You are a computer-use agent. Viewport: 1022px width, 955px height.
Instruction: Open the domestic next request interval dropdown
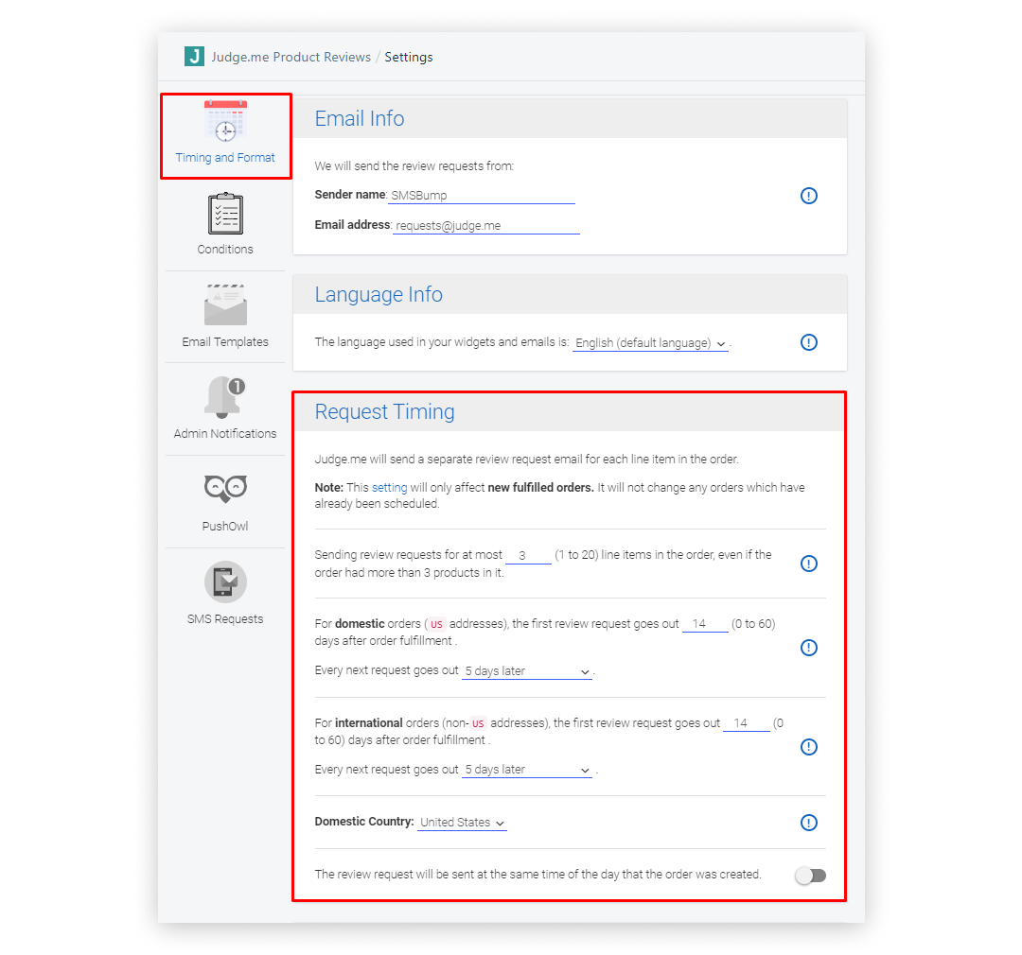tap(527, 671)
